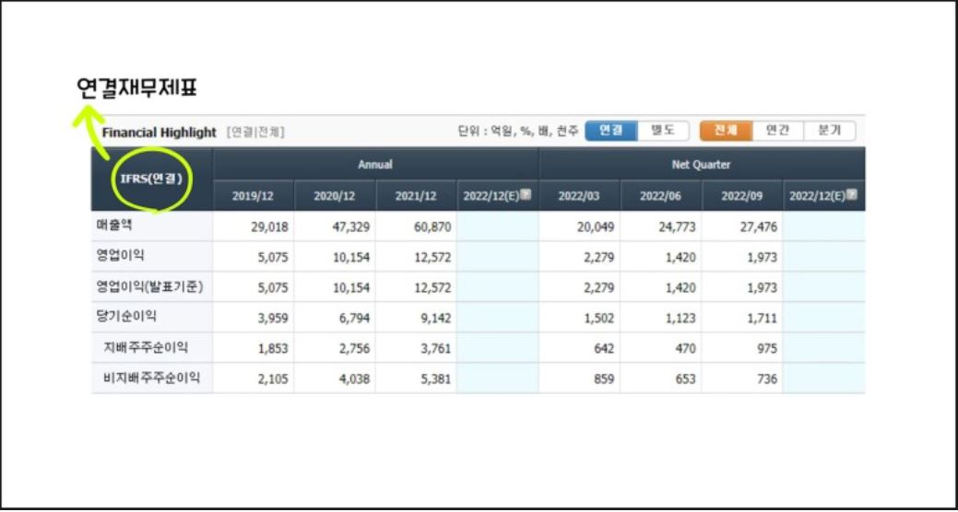Click the 당기순이익 row label
Image resolution: width=958 pixels, height=512 pixels.
click(126, 317)
